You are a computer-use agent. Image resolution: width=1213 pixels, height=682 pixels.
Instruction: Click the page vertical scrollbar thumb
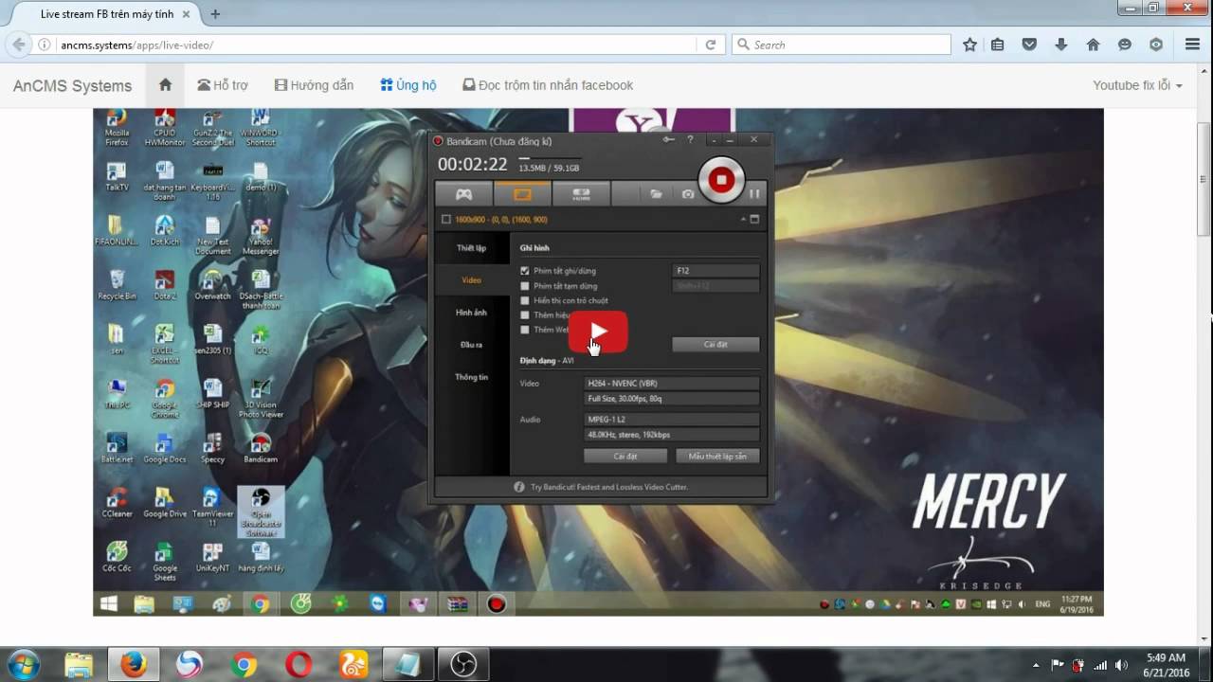point(1204,179)
